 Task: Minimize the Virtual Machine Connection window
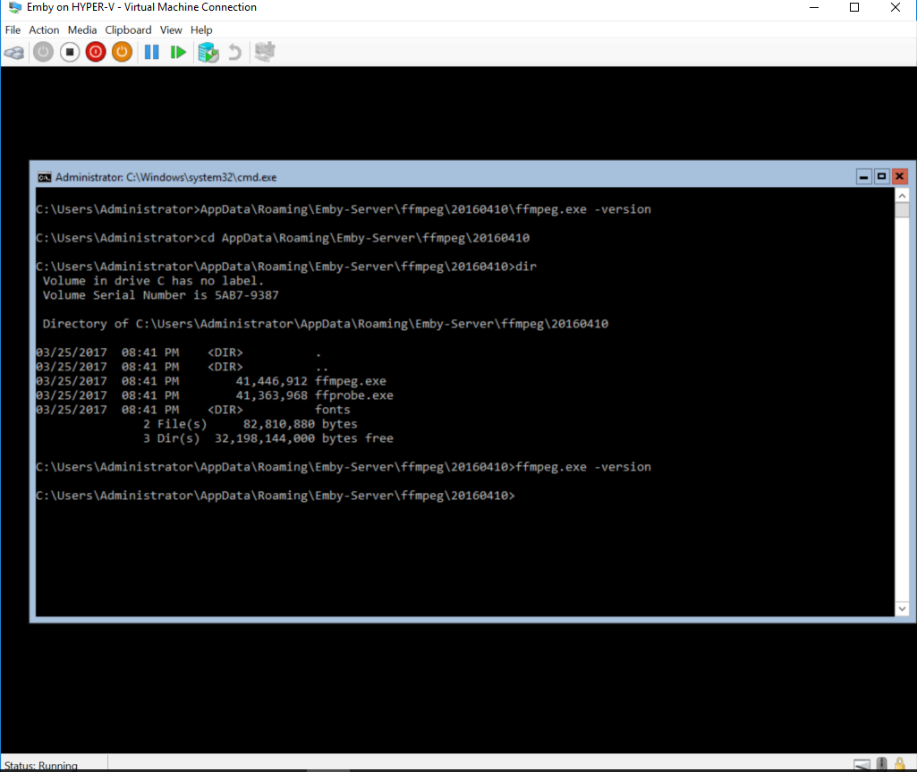pyautogui.click(x=814, y=7)
